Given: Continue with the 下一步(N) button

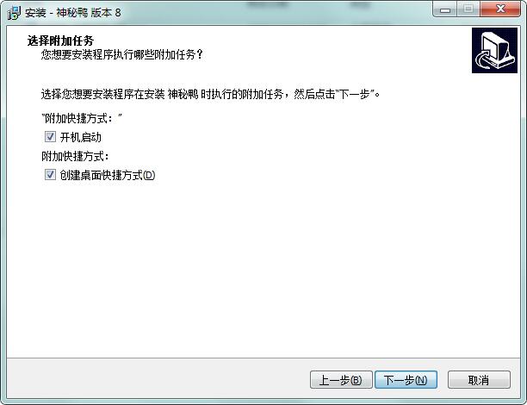Looking at the screenshot, I should (406, 380).
